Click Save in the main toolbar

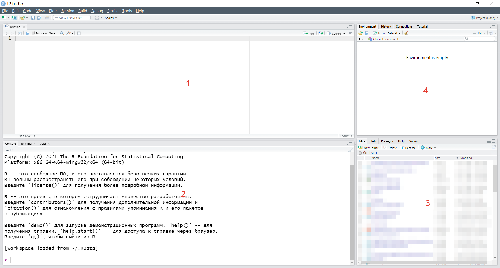(33, 18)
